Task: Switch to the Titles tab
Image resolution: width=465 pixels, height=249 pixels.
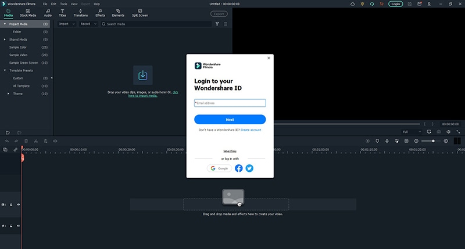Action: (x=62, y=13)
